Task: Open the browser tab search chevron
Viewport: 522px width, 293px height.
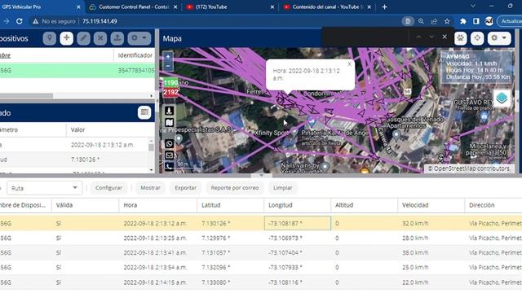Action: 473,7
